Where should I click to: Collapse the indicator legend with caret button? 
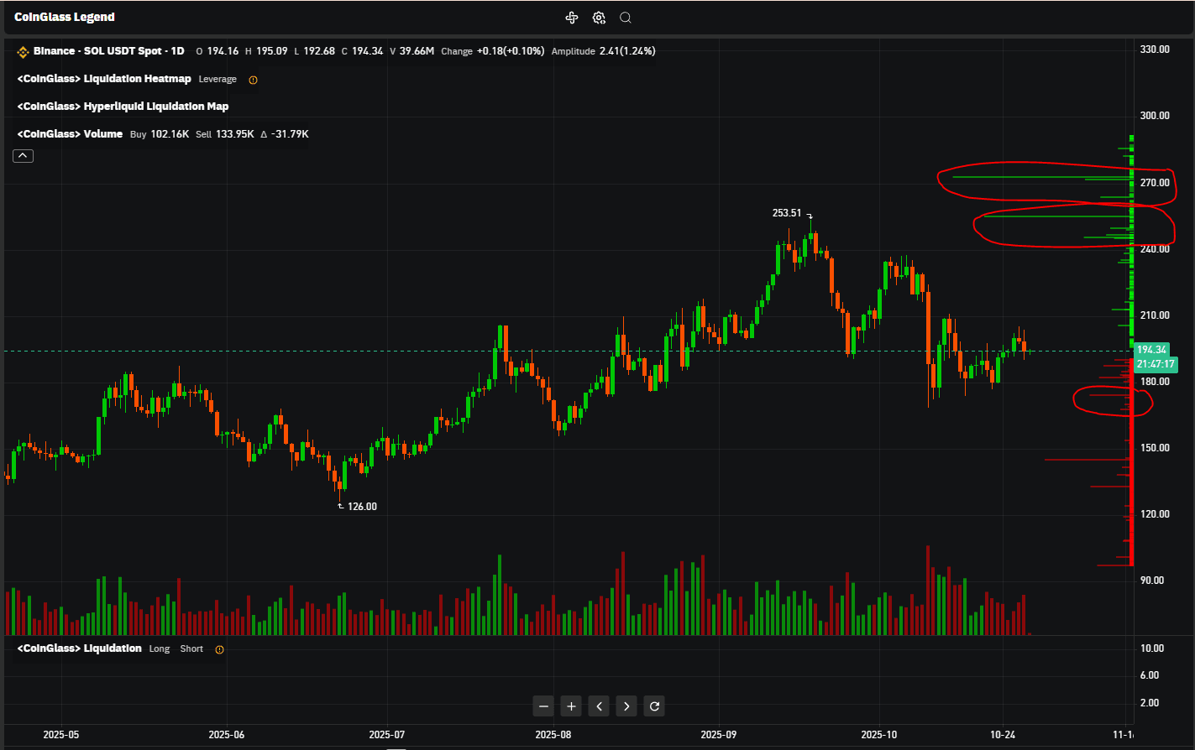pyautogui.click(x=24, y=155)
